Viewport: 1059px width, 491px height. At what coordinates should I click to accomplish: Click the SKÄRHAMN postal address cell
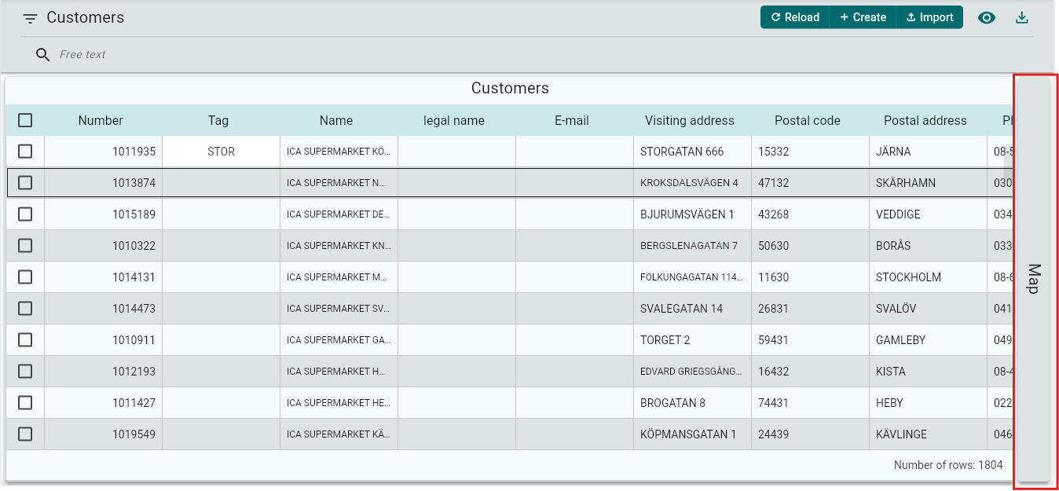(x=928, y=182)
